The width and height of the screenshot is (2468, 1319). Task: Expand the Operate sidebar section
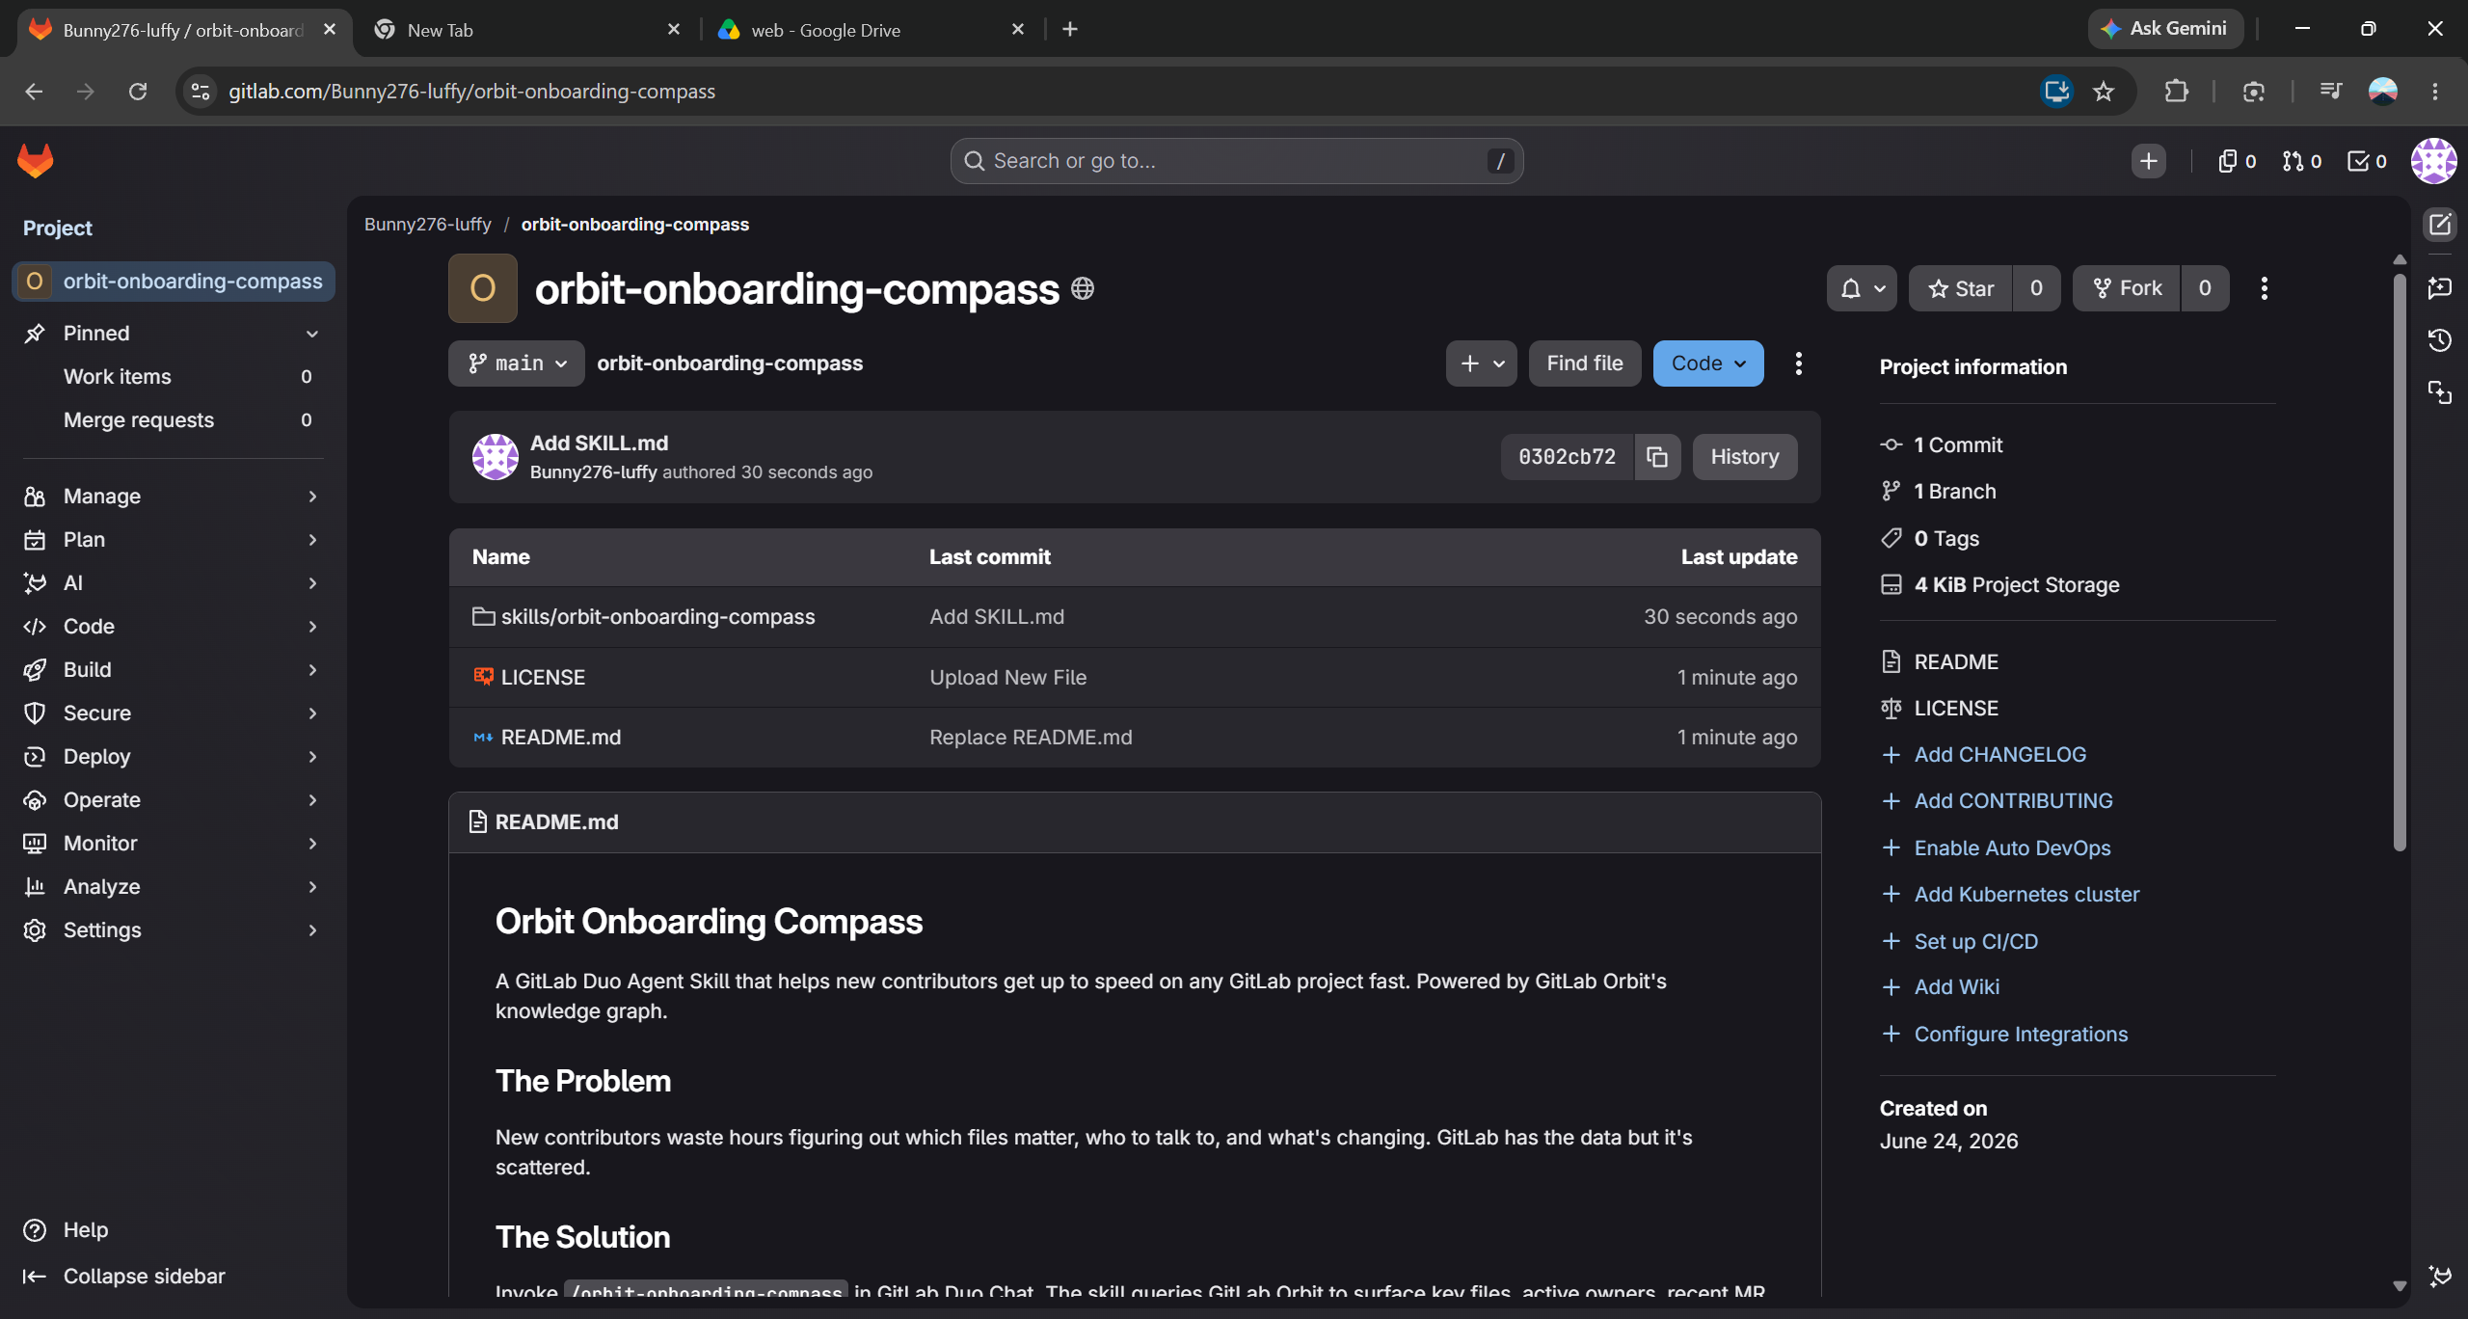click(174, 800)
